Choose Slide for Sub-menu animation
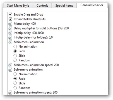This screenshot has width=113, height=100. pos(15,83)
